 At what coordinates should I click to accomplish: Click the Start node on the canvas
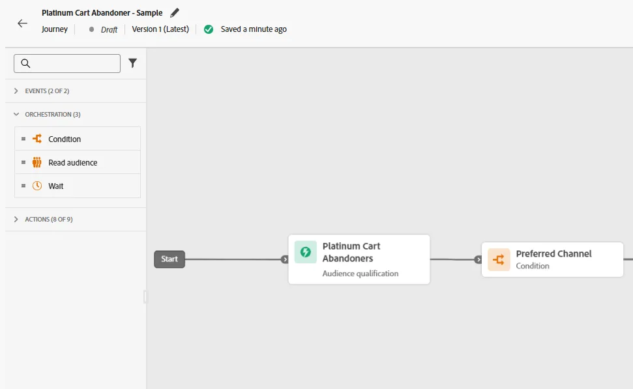click(x=169, y=259)
